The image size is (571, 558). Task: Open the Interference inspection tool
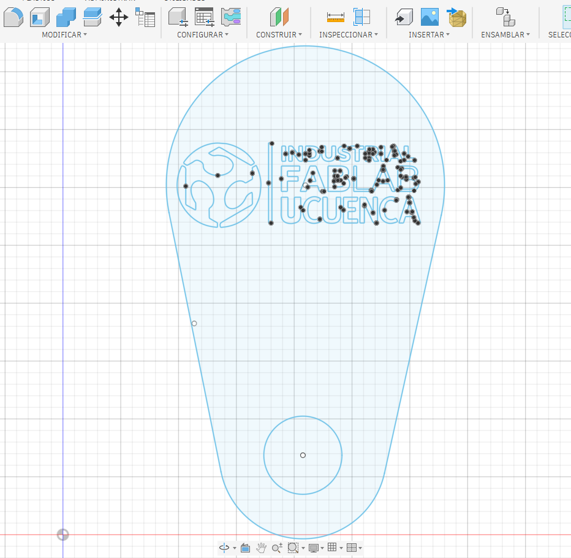pos(361,17)
